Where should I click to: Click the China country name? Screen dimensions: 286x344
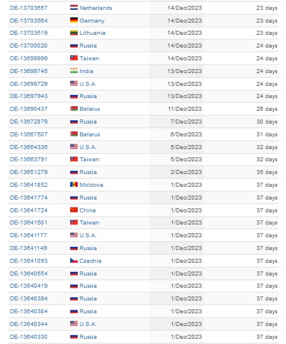pos(88,210)
